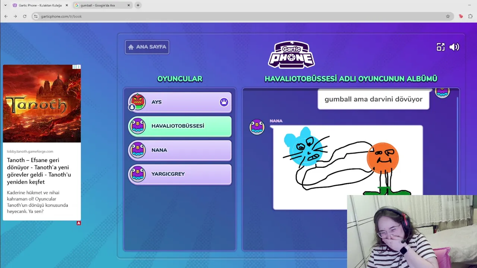Click the Tanoth ad headline link
The width and height of the screenshot is (477, 268).
point(39,171)
